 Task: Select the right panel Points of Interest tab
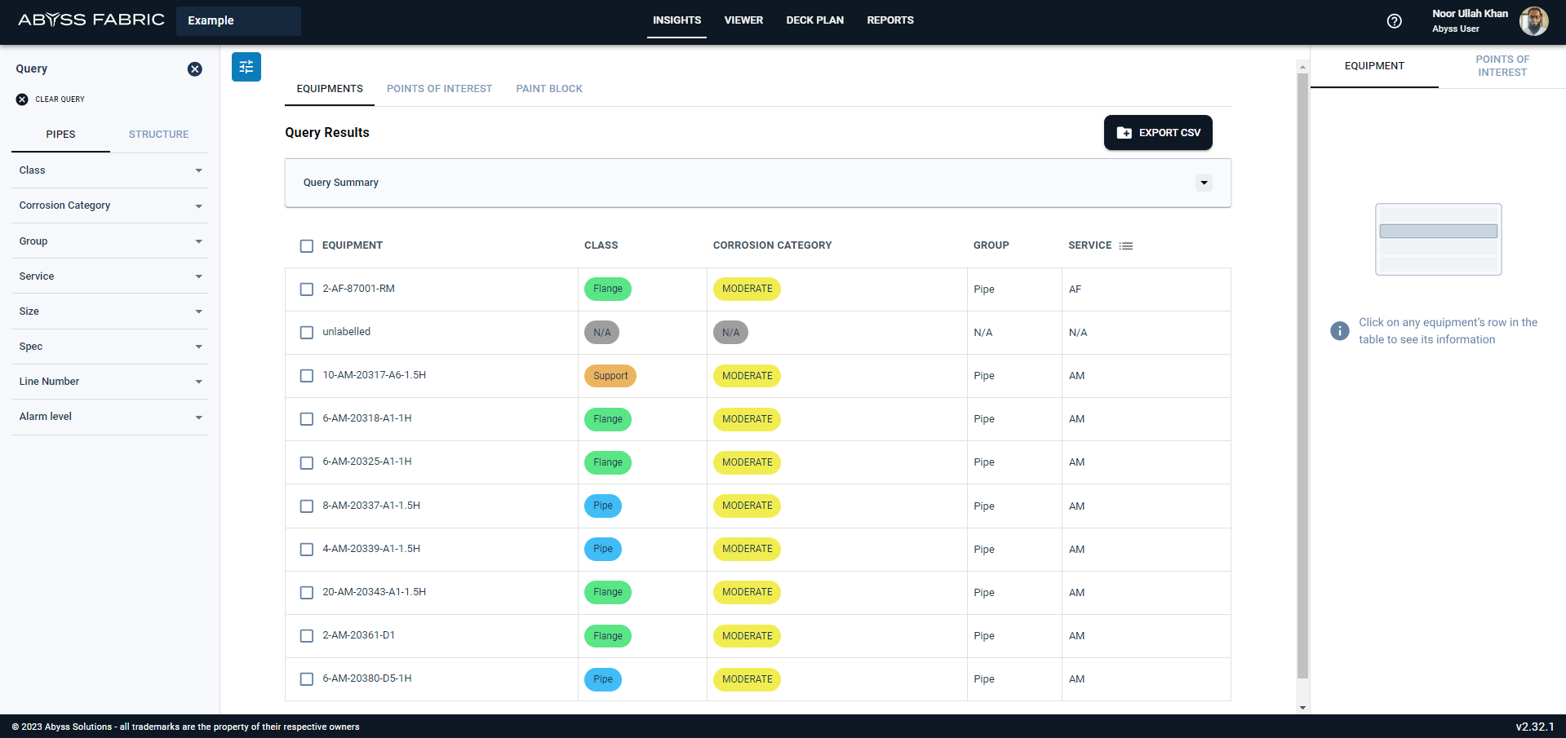[1502, 66]
